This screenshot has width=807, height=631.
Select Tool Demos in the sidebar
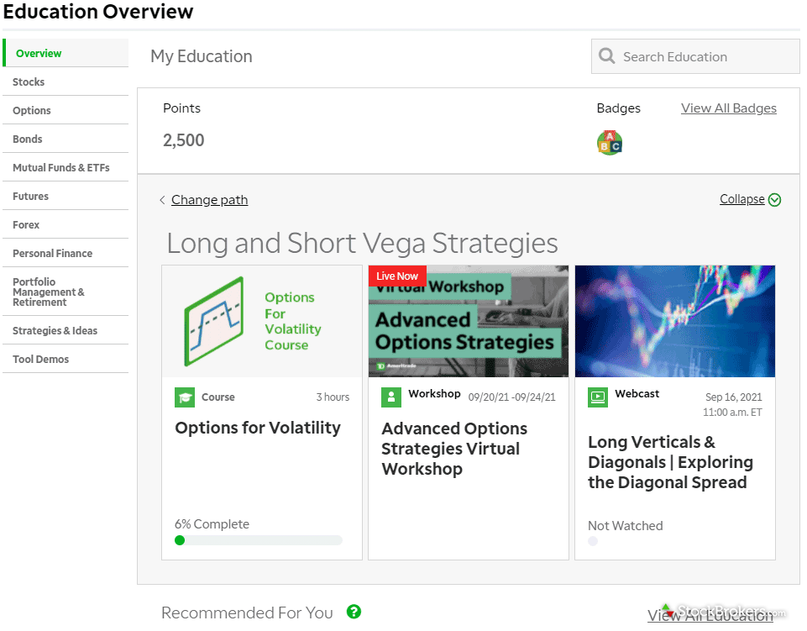[41, 360]
